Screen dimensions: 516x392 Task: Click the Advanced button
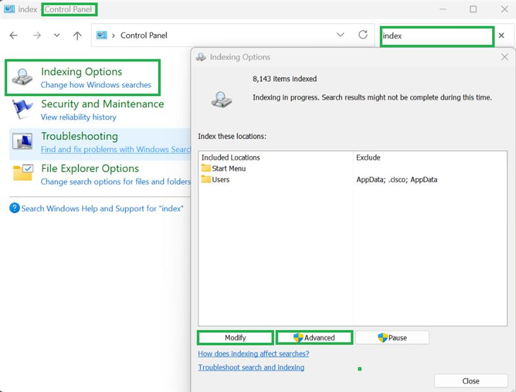[314, 337]
